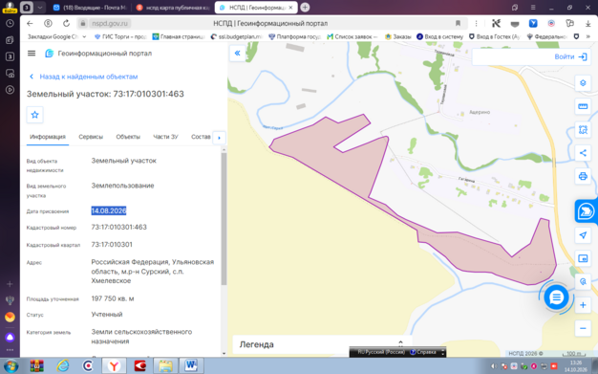Screen dimensions: 598x374
Task: Open the ГИС Торги bookmark
Action: tap(120, 36)
